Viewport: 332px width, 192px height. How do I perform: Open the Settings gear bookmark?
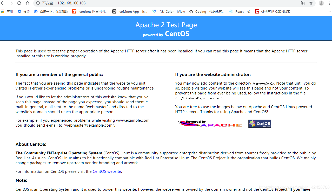point(24,11)
